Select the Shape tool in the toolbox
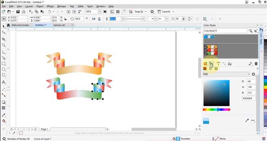Screen dimensions: 267x141 point(4,32)
